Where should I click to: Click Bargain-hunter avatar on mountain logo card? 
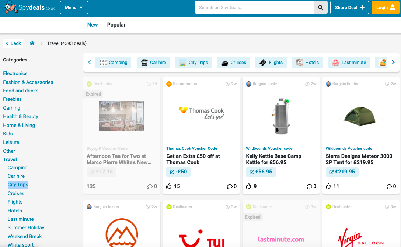pyautogui.click(x=89, y=207)
